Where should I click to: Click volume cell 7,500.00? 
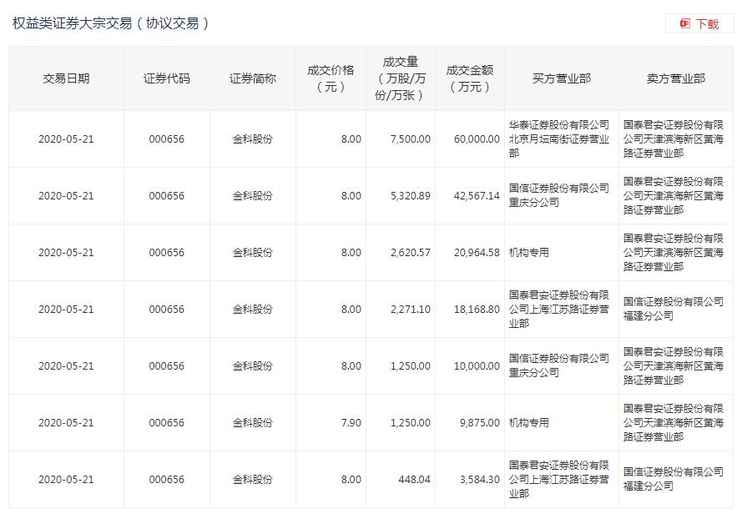point(410,139)
